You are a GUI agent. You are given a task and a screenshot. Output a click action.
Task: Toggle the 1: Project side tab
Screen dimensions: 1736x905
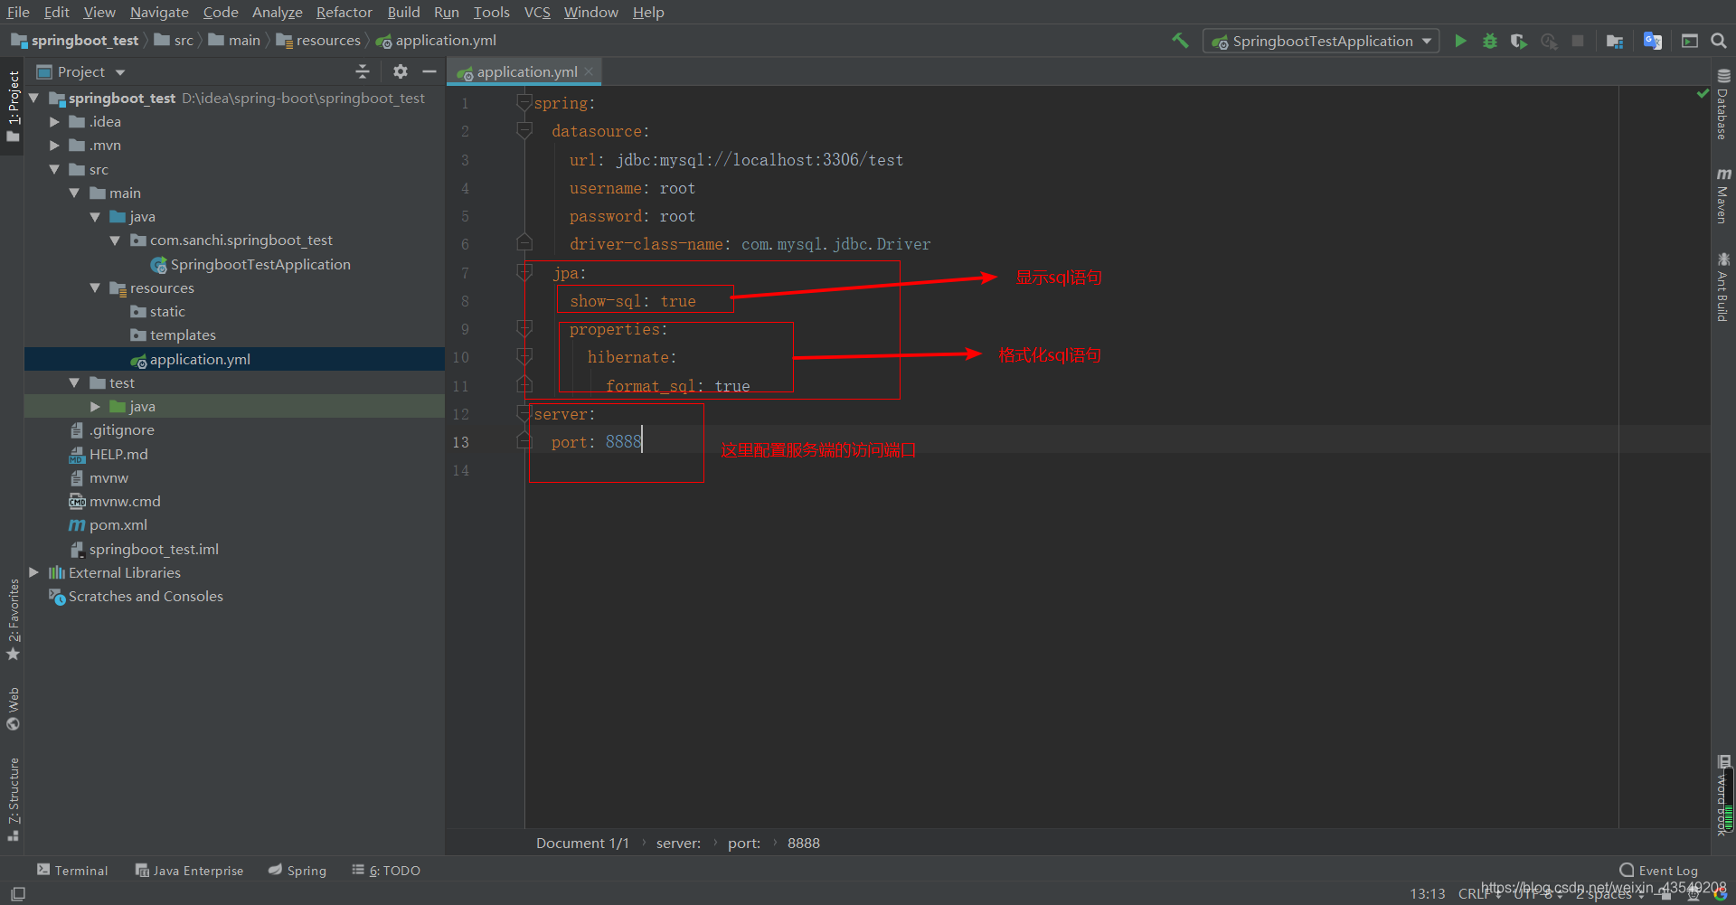click(13, 105)
